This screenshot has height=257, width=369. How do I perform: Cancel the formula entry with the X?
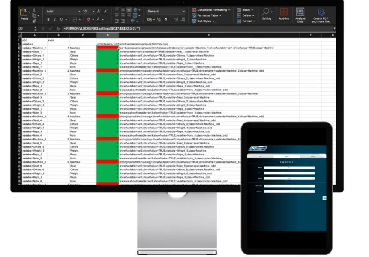click(x=42, y=28)
